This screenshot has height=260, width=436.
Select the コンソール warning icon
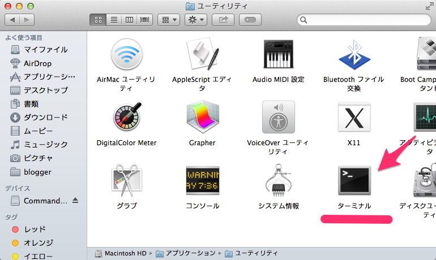click(203, 180)
